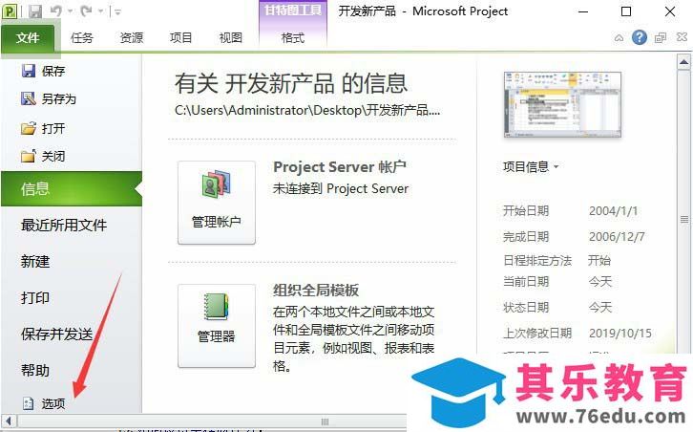Select the 信息 backstage section
Screen dimensions: 693x432
click(72, 189)
